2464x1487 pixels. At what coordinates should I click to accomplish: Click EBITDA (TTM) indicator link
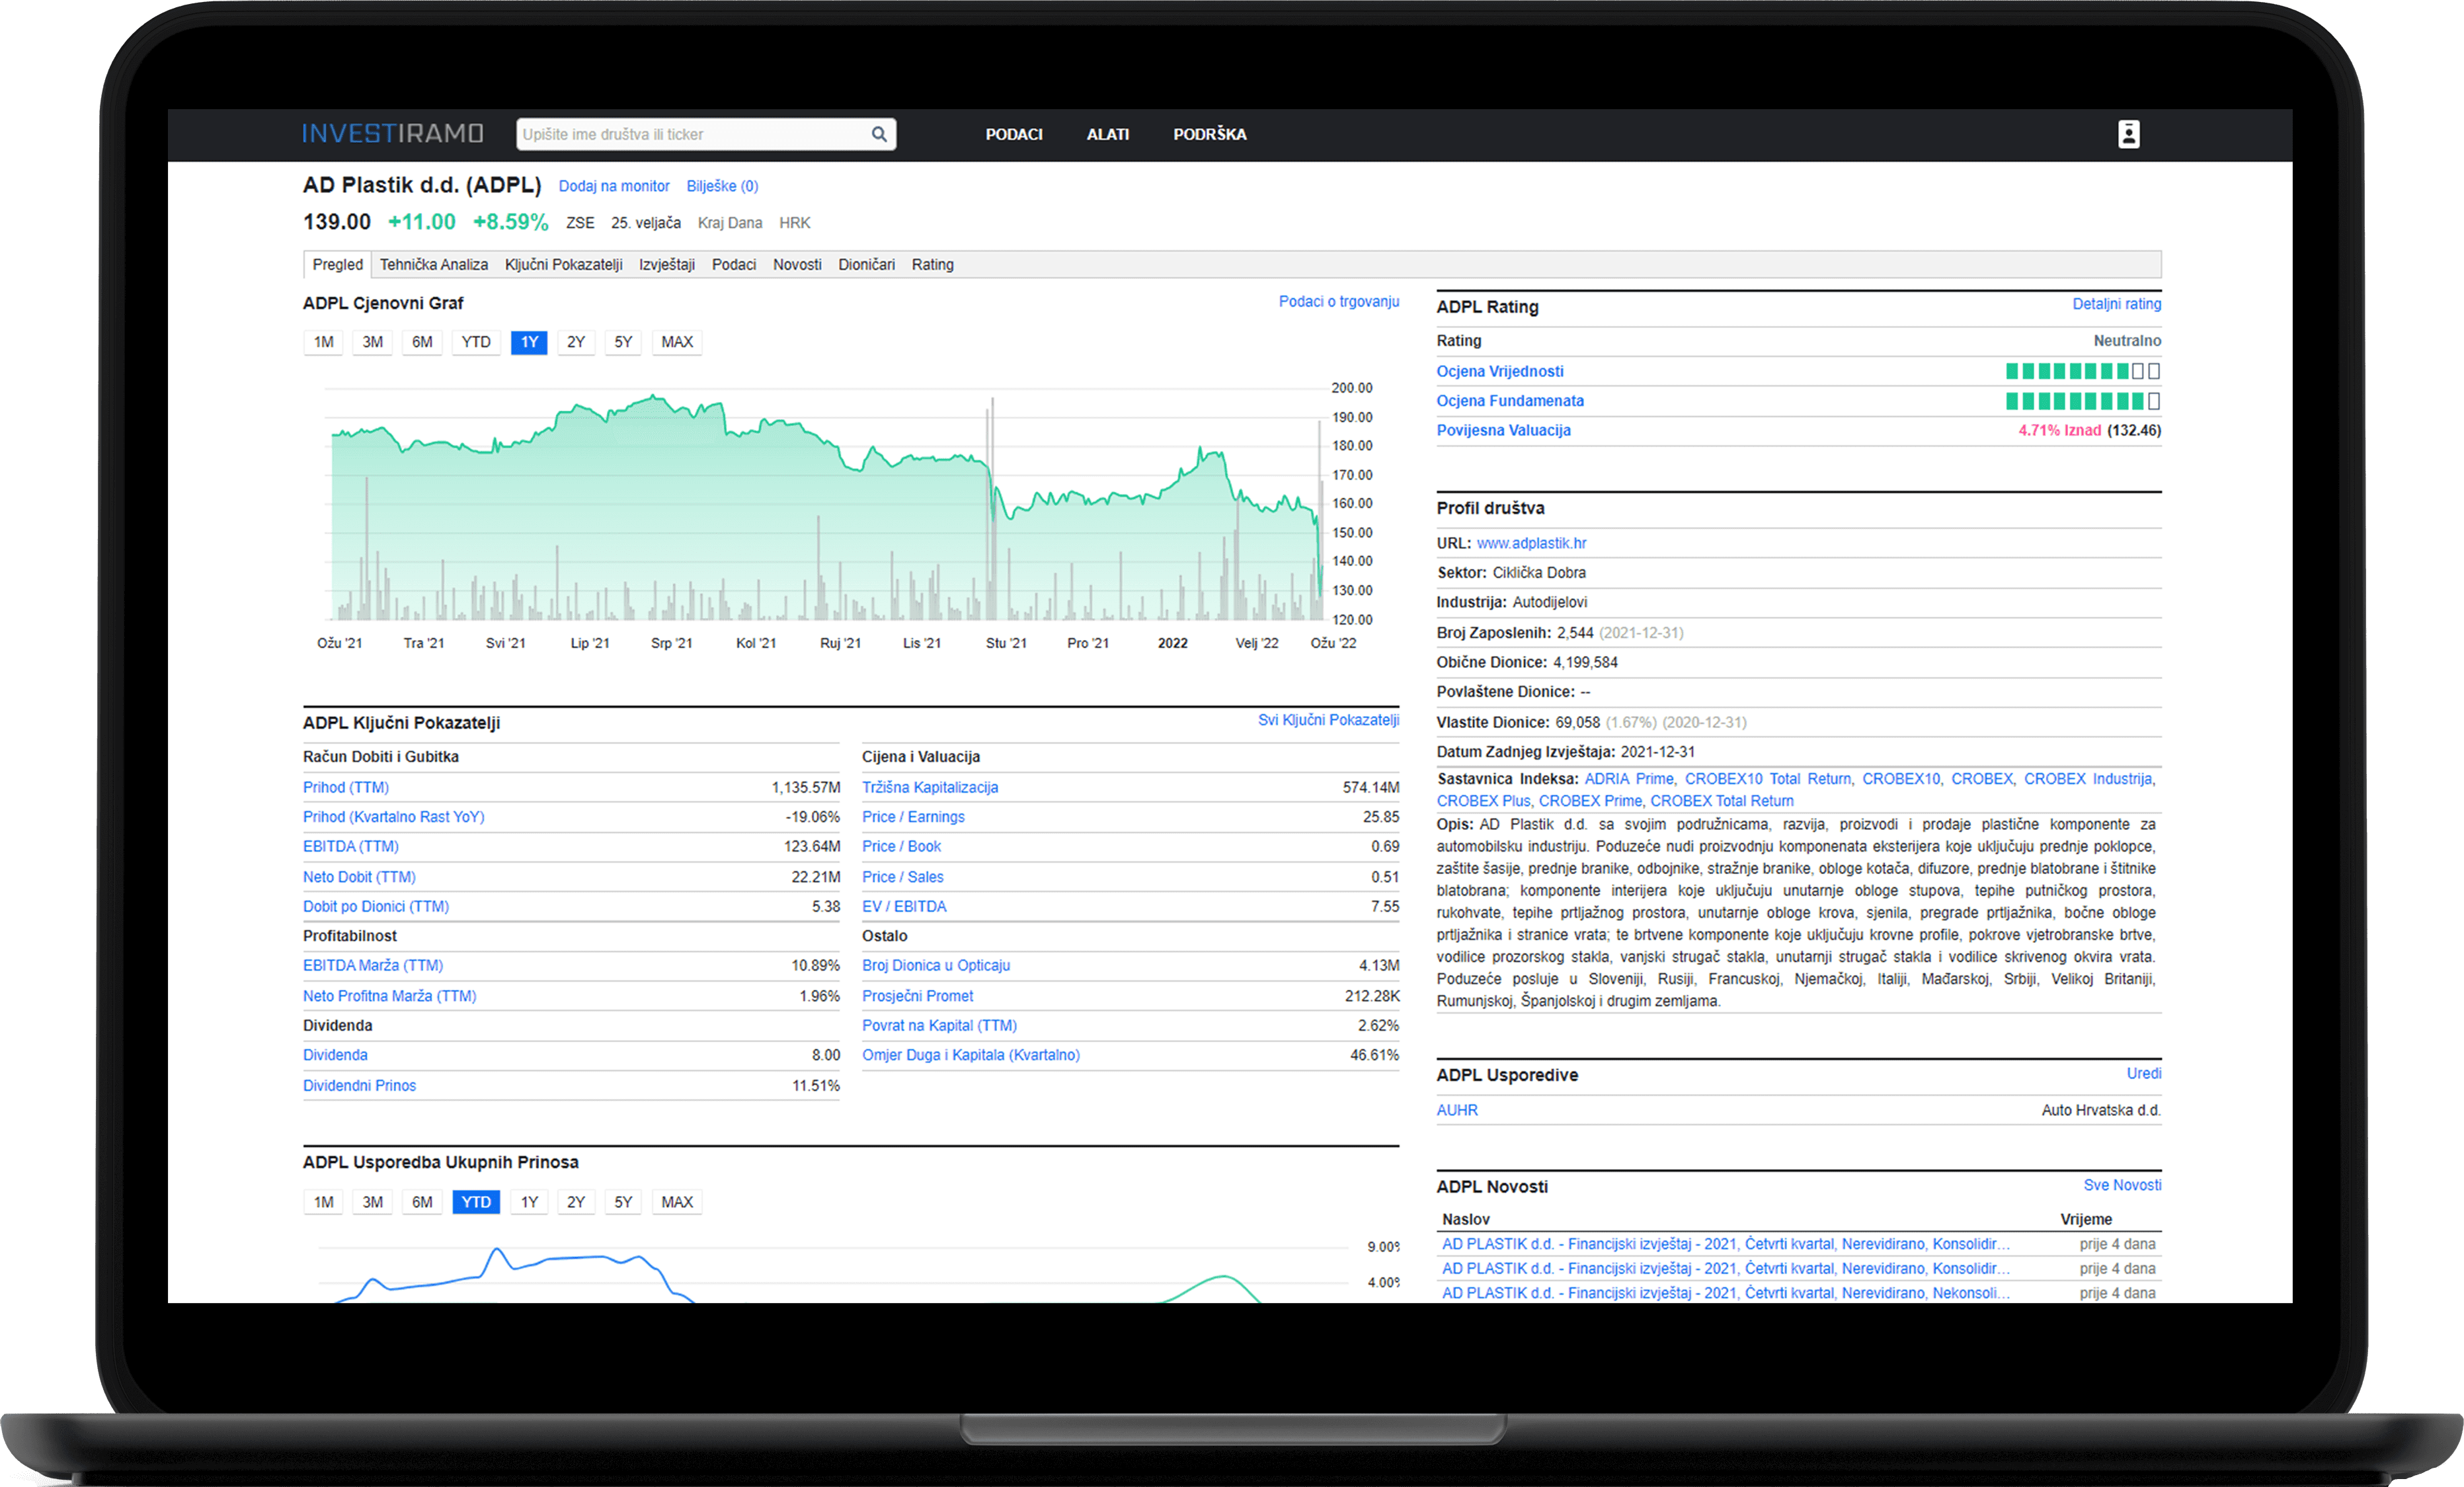[x=350, y=847]
